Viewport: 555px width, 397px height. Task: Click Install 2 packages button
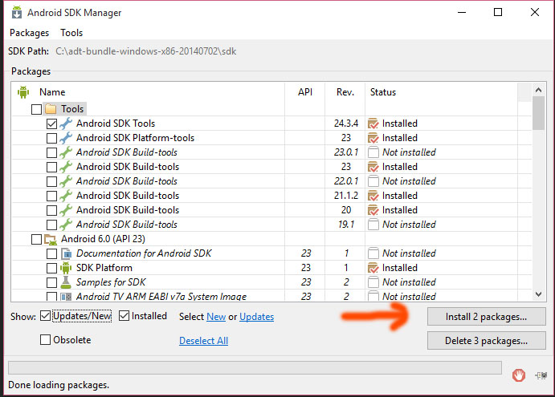click(x=487, y=317)
